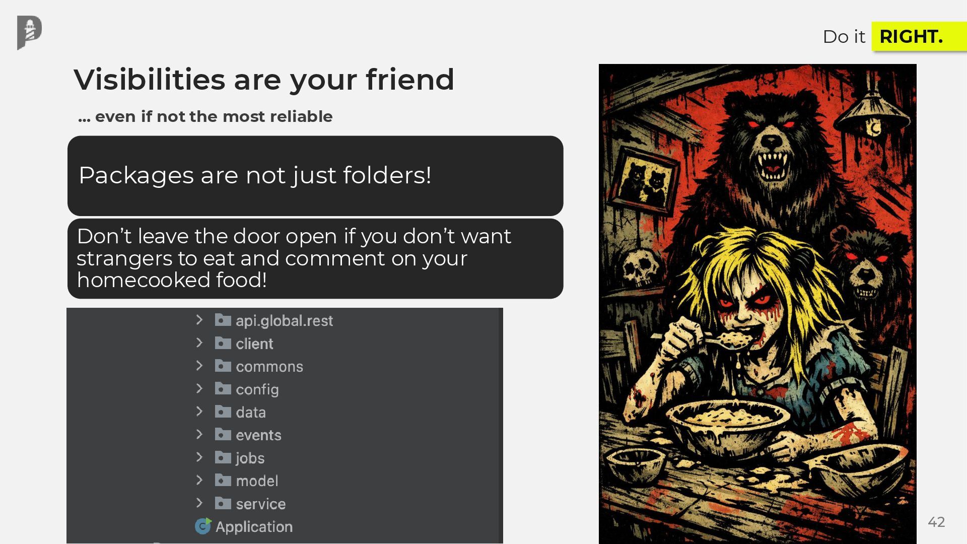Click the lighthouse logo in top-left corner

tap(29, 32)
